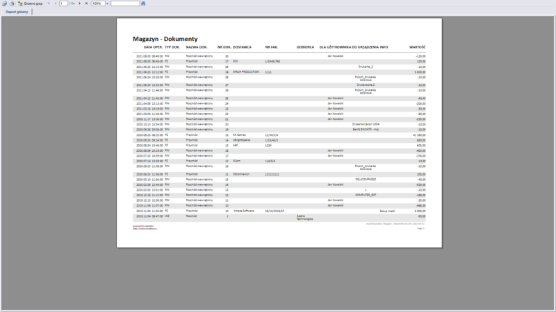556x312 pixels.
Task: Click device Drukareczka 2
Action: 366,85
